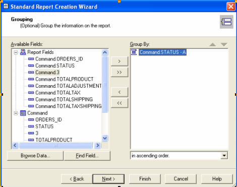Screen dimensions: 237x187
Task: Select Command.TOTALTAXSHIPPING in Available Fields
Action: [x=69, y=106]
